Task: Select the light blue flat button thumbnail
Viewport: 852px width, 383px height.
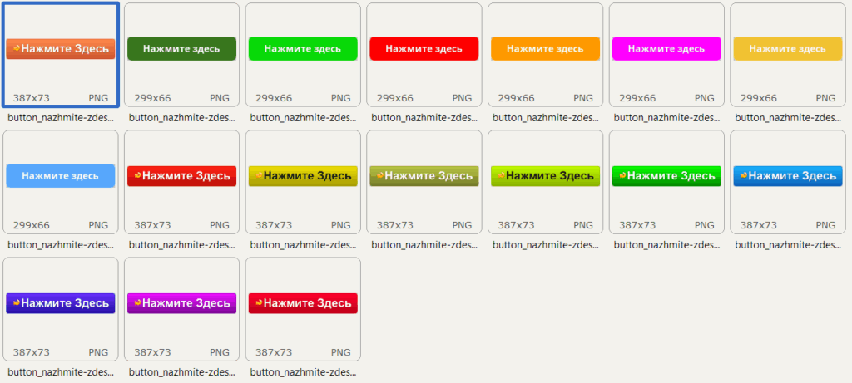Action: pos(61,176)
